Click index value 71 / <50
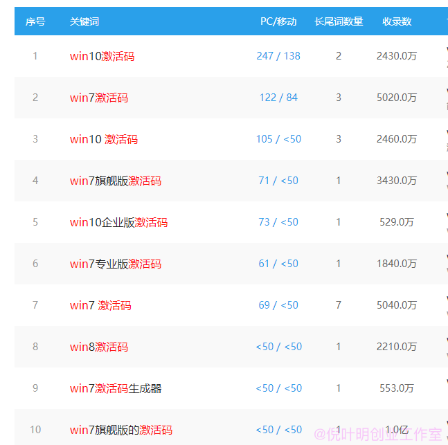448x445 pixels. pyautogui.click(x=278, y=181)
